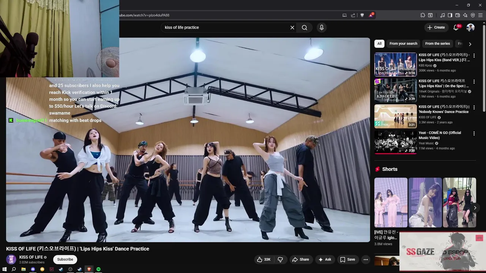Viewport: 486px width, 273px height.
Task: Click the YouTube search magnifier button
Action: [305, 27]
